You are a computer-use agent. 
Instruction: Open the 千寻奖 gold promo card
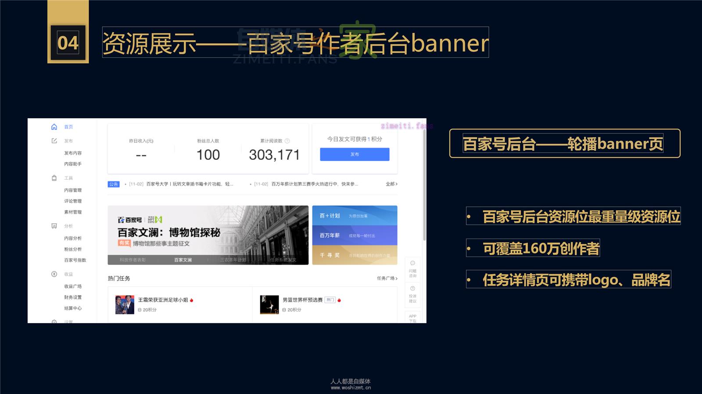coord(355,255)
